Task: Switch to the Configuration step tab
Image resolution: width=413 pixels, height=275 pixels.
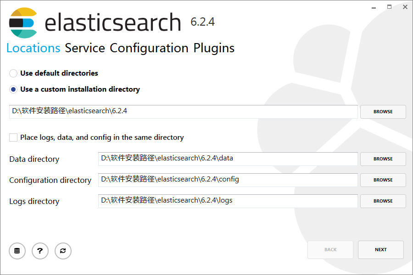Action: click(149, 48)
